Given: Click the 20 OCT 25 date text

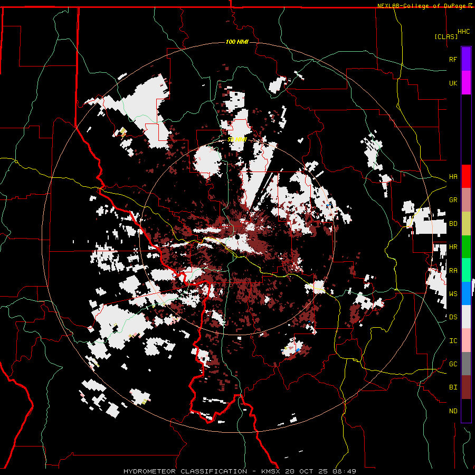Looking at the screenshot, I should (307, 471).
